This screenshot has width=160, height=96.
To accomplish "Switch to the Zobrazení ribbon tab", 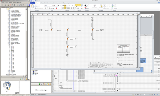I will 59,3.
